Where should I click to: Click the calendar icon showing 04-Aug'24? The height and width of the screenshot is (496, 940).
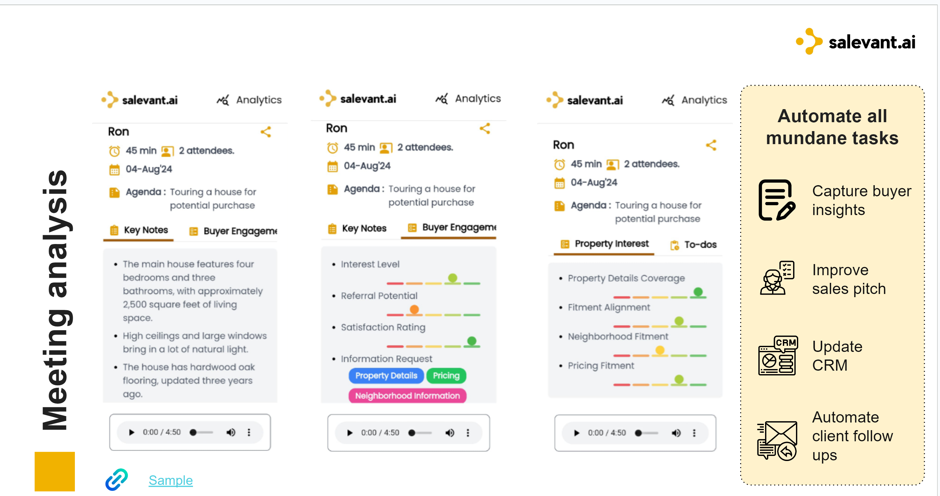[x=114, y=169]
